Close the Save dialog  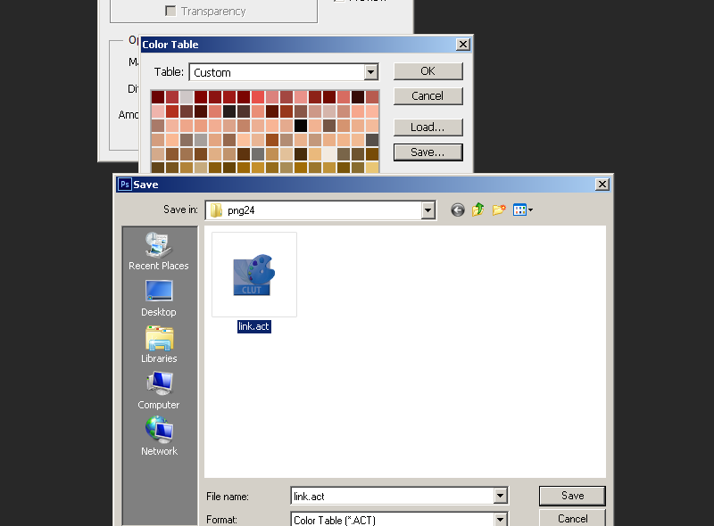coord(602,185)
